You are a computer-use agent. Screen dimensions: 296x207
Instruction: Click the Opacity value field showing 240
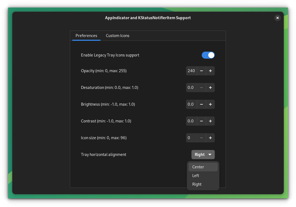[x=191, y=71]
